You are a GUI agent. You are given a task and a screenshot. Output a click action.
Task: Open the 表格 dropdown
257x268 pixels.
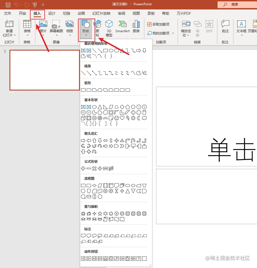[x=27, y=28]
